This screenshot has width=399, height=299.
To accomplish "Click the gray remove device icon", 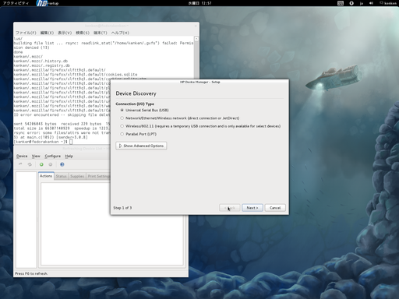I will click(x=51, y=164).
